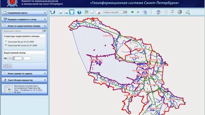This screenshot has width=205, height=115.
Task: Click the Приморский district label
Action: click(x=134, y=57)
